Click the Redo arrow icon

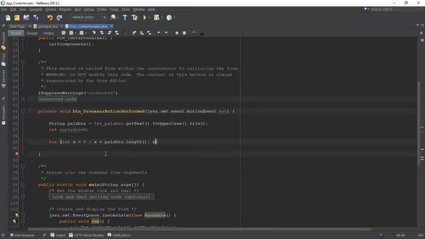tap(59, 18)
